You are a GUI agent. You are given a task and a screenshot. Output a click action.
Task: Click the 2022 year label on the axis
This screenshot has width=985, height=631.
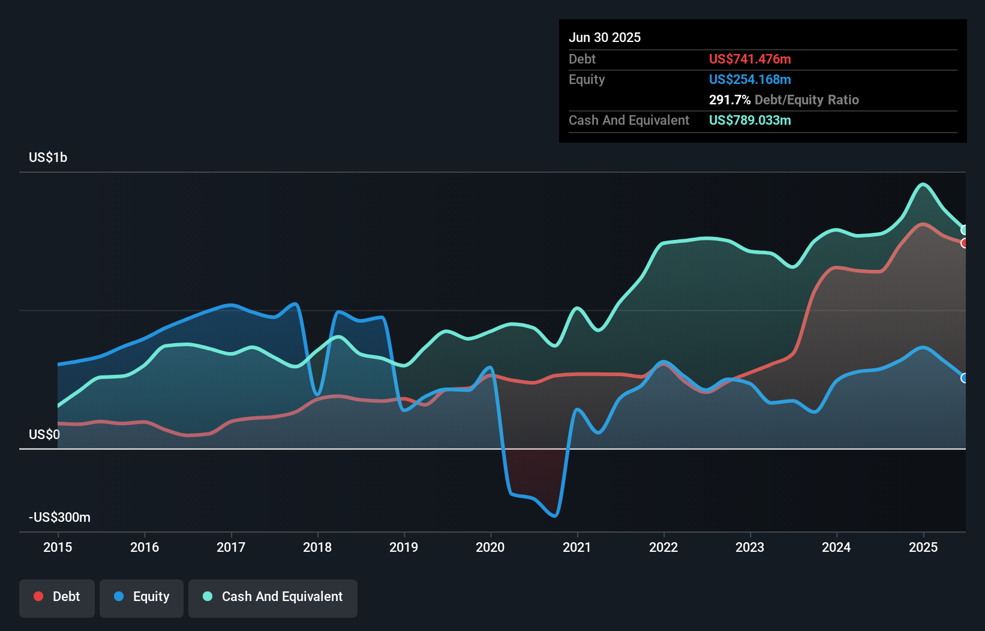(663, 547)
